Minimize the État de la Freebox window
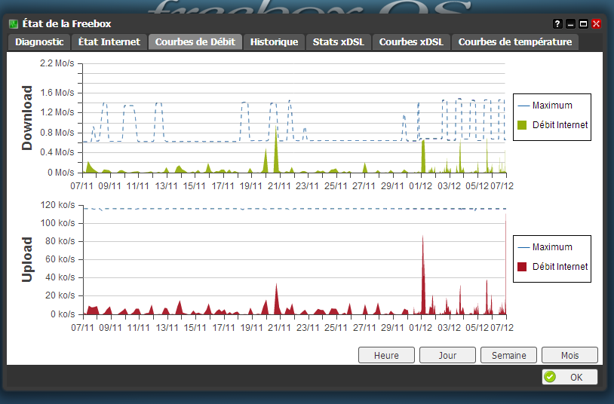Viewport: 614px width, 404px height. (570, 24)
